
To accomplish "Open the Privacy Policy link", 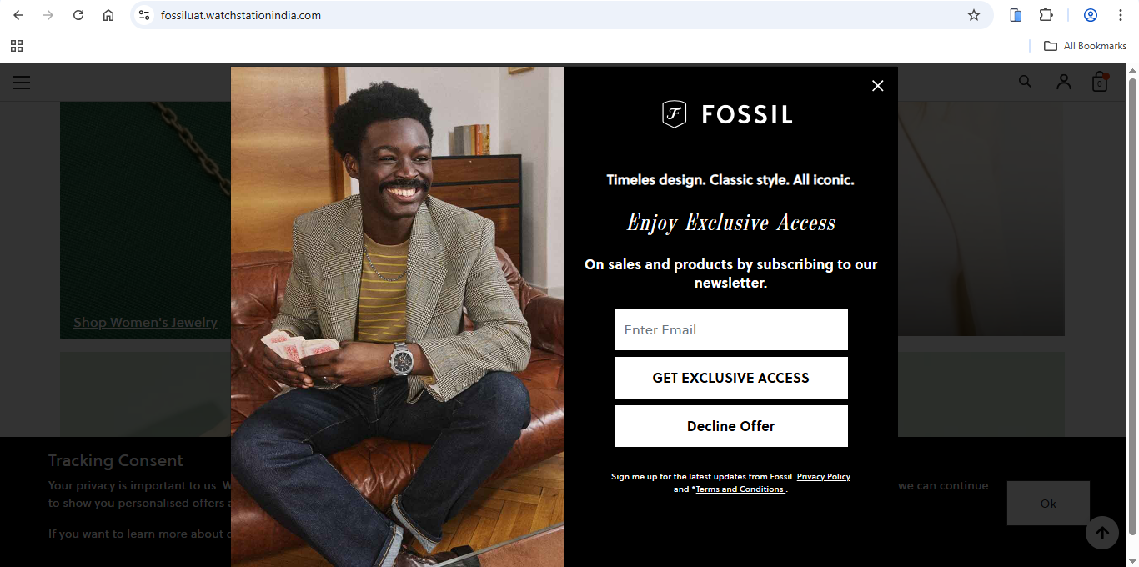I will coord(823,477).
